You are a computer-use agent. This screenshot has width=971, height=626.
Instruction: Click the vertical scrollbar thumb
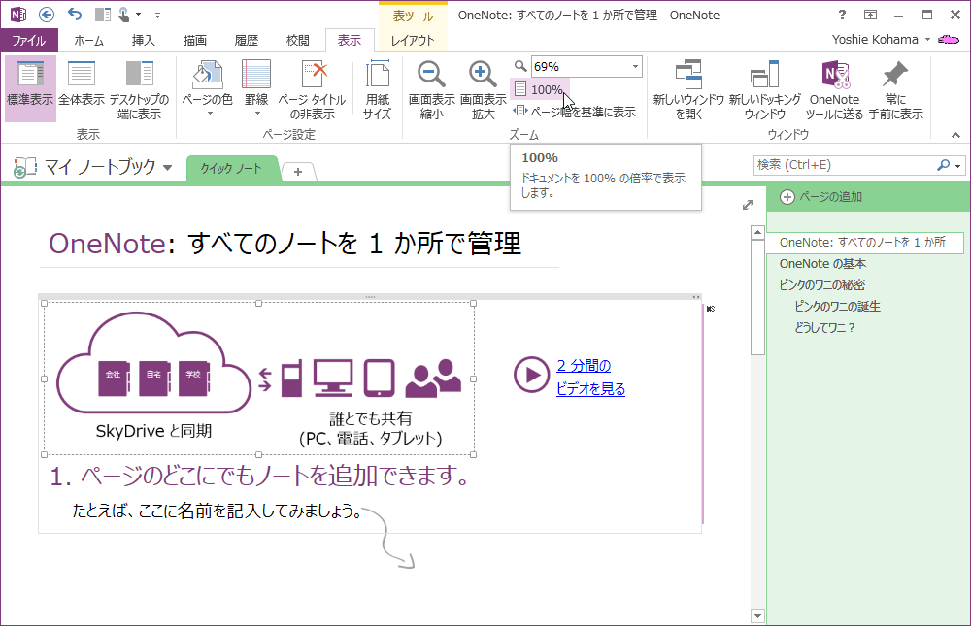tap(757, 298)
